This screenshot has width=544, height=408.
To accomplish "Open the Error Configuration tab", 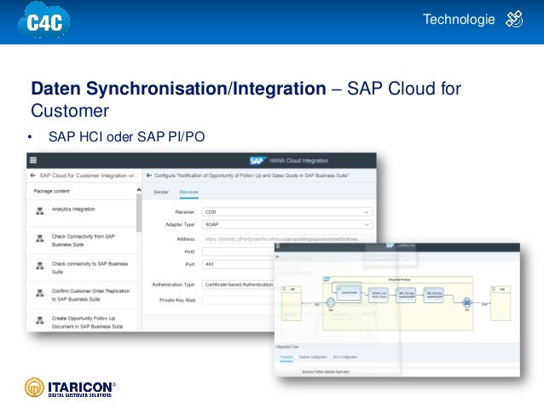I will (344, 357).
